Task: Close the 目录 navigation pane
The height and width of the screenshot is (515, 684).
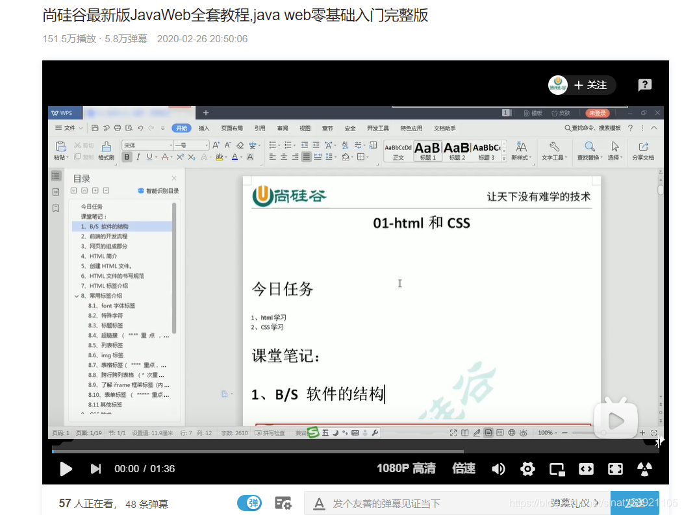Action: [x=174, y=178]
